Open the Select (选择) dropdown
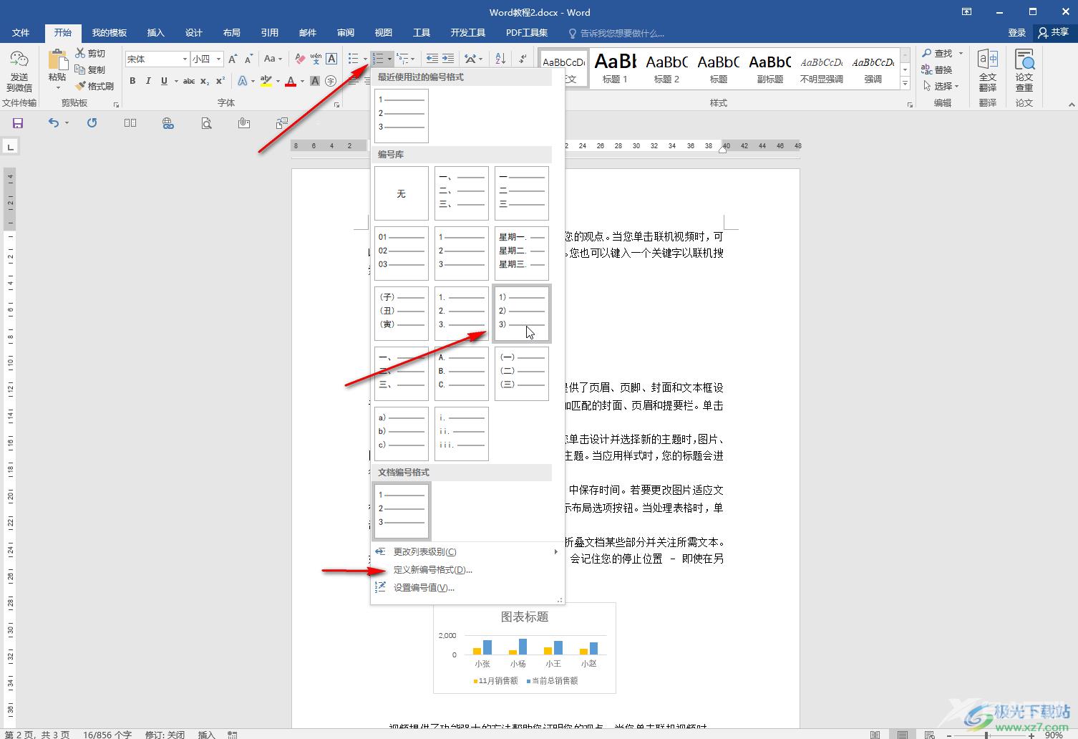 [x=941, y=86]
